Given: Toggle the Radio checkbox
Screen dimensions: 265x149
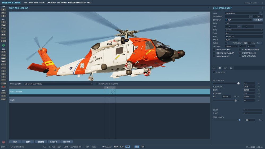Looking at the screenshot, I should [226, 43].
